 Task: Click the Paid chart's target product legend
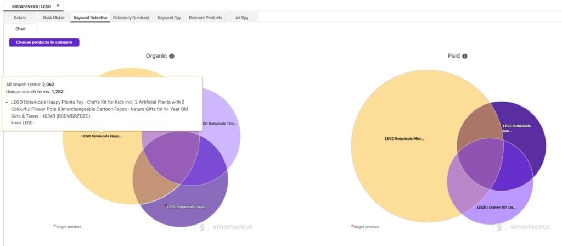point(365,227)
